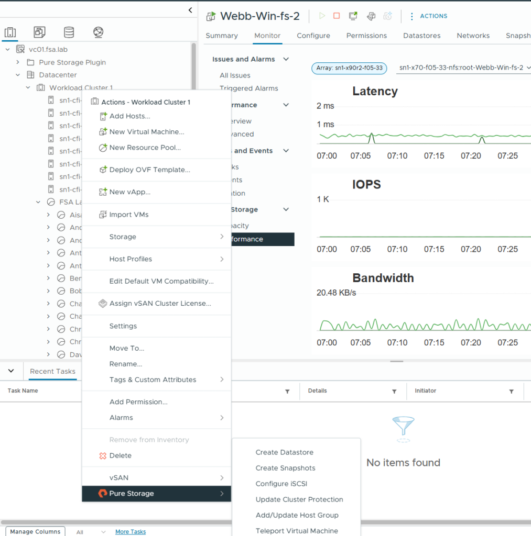This screenshot has height=536, width=531.
Task: Expand Tags & Custom Attributes submenu
Action: click(156, 379)
